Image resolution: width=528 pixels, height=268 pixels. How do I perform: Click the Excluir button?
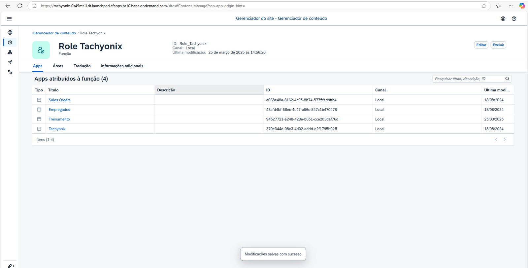pyautogui.click(x=498, y=45)
